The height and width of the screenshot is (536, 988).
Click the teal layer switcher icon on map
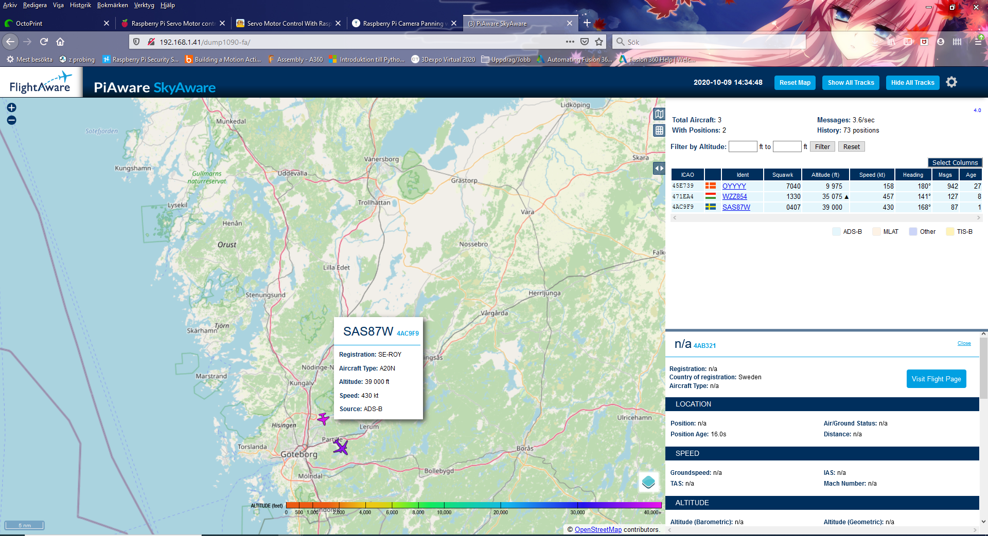click(648, 482)
